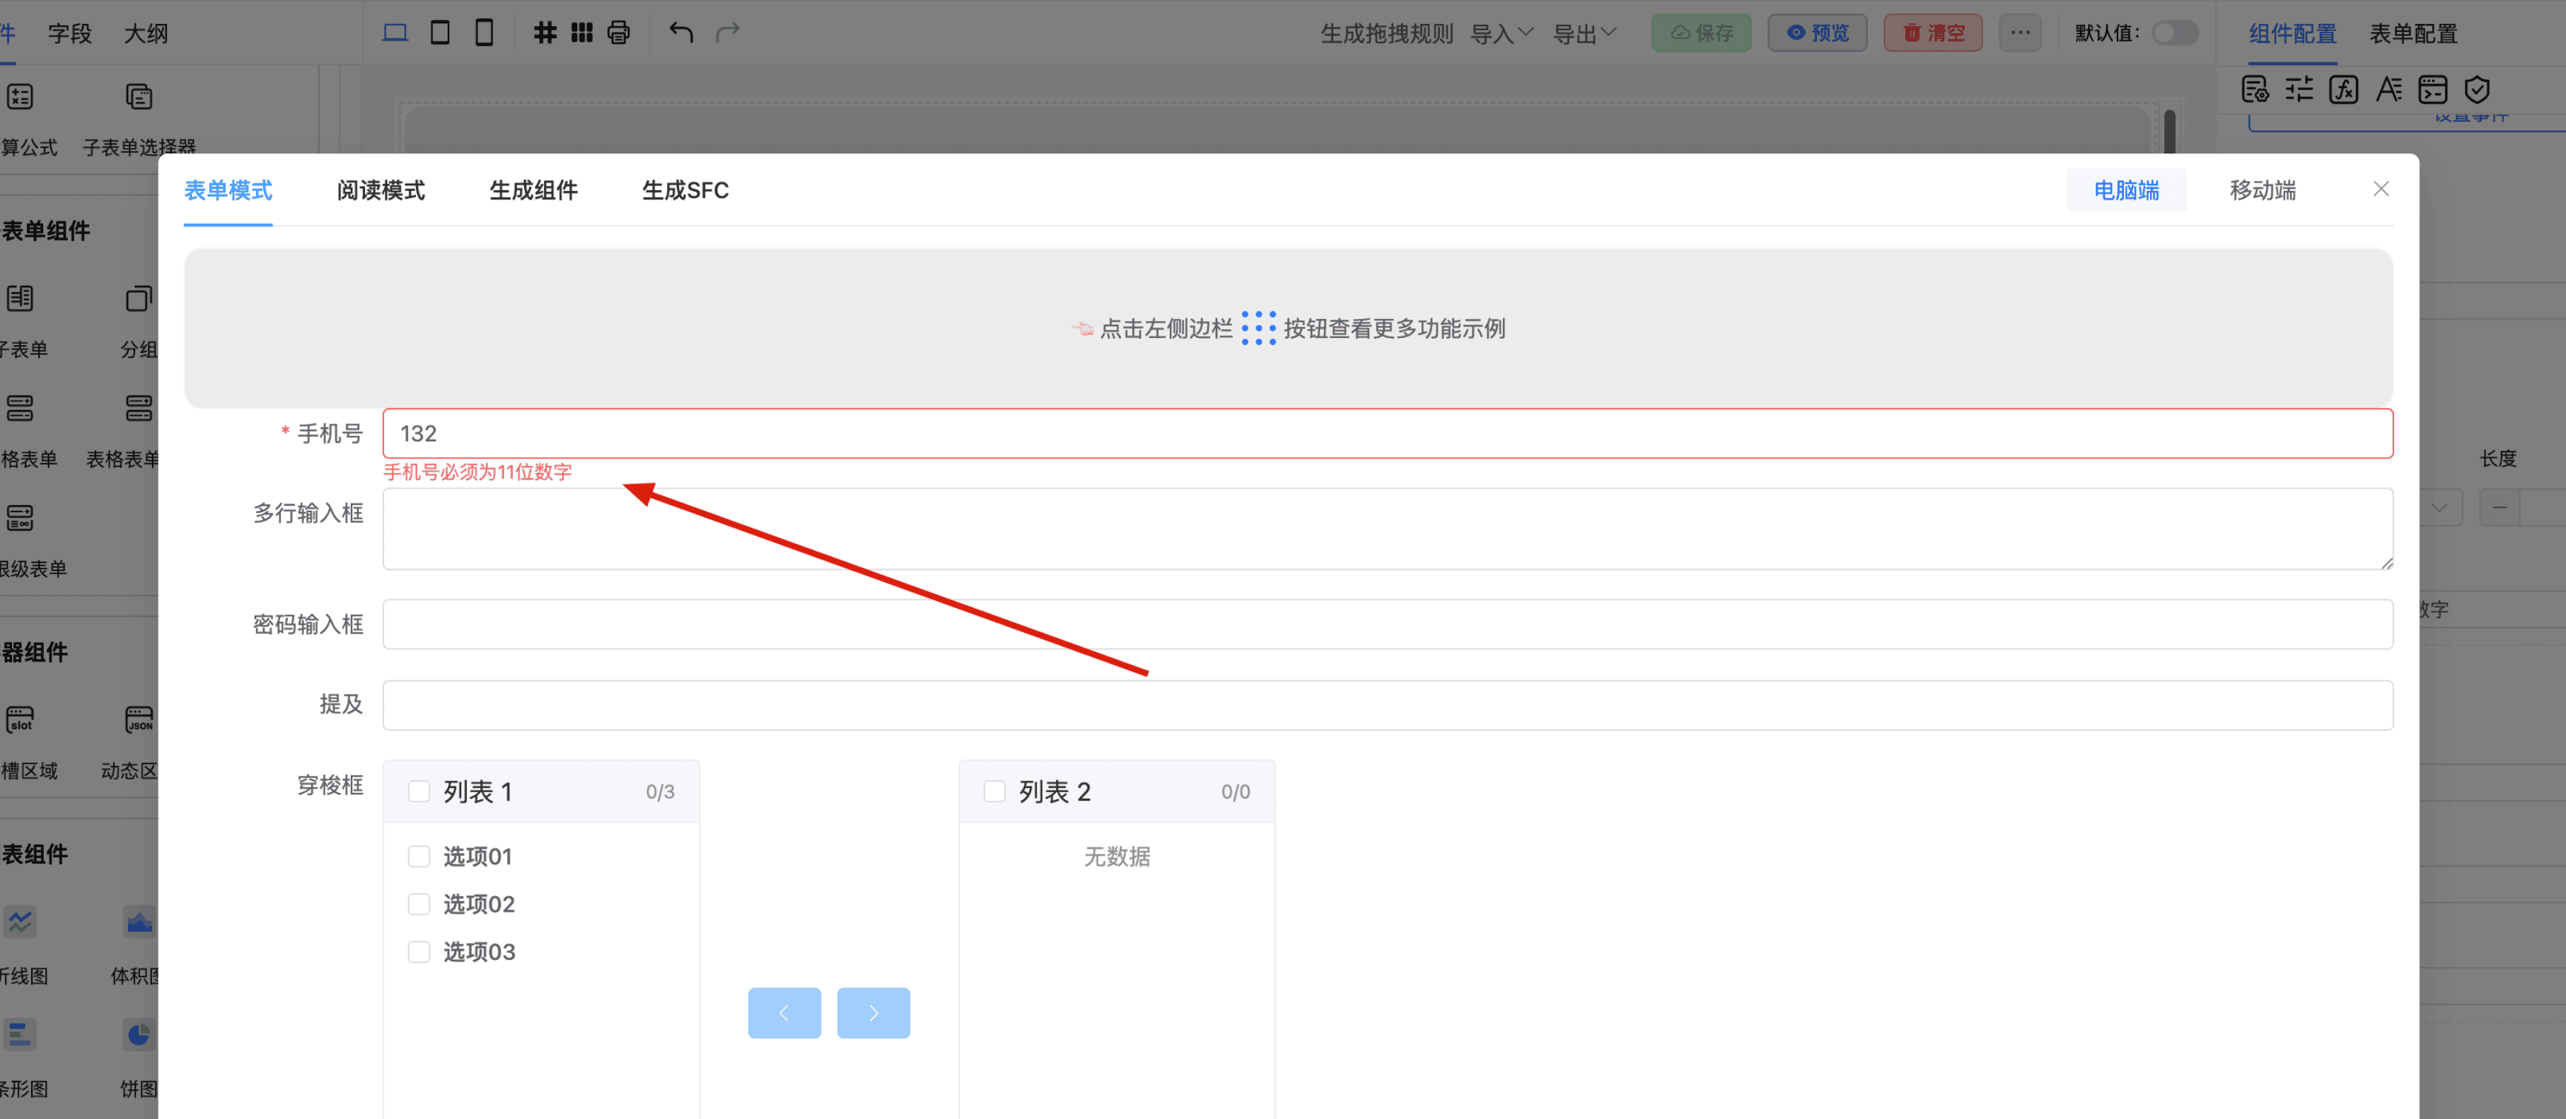Switch to the 阅读模式 tab
The height and width of the screenshot is (1119, 2566).
tap(381, 190)
